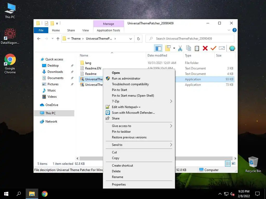Open the Application Tools tab
266x199 pixels.
[x=108, y=30]
